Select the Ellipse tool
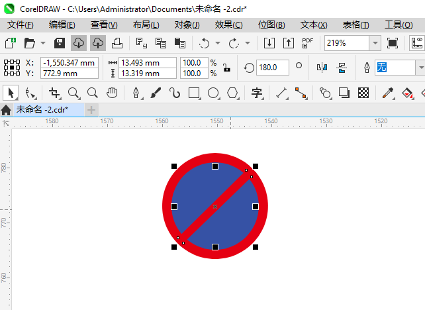 [x=214, y=93]
